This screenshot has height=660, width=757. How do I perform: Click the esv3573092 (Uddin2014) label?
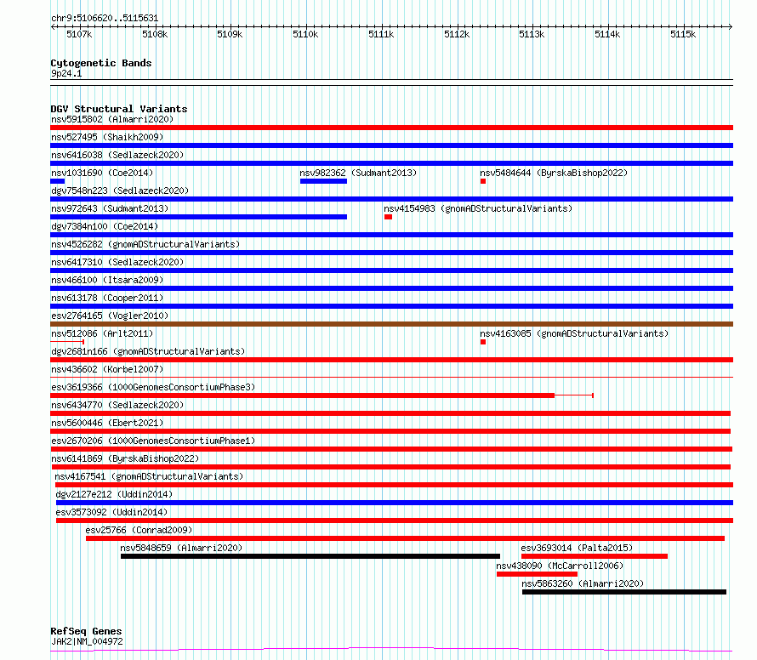click(111, 512)
